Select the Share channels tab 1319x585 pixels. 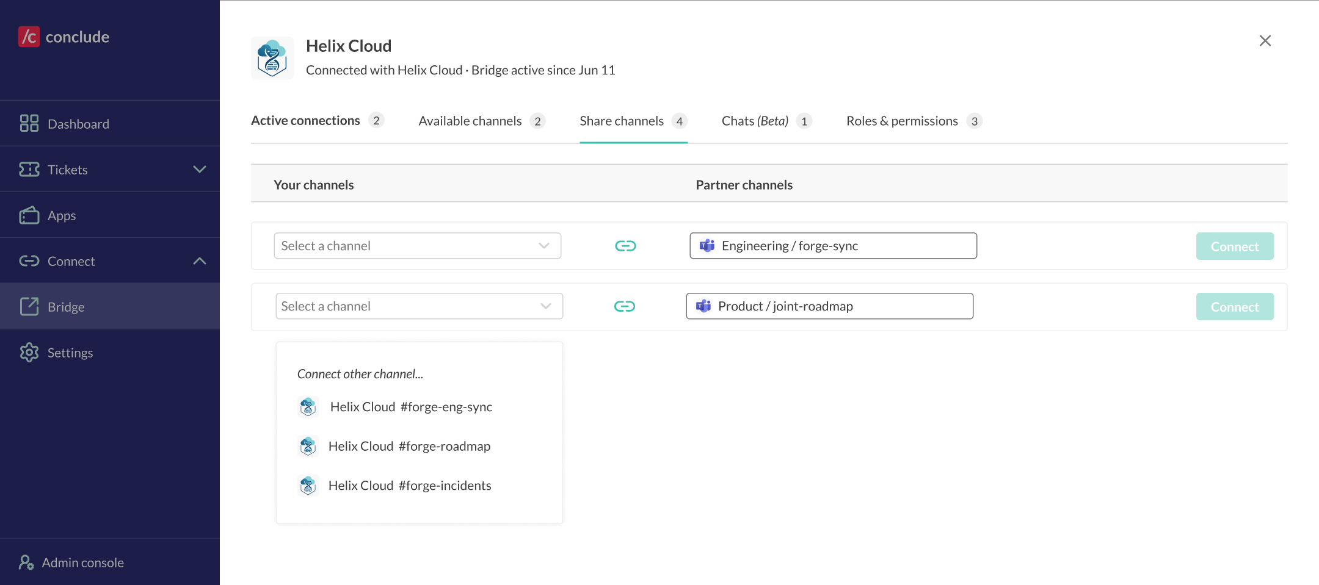click(x=633, y=121)
